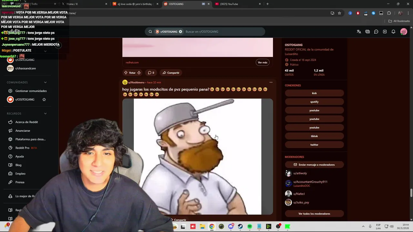The image size is (413, 232).
Task: Collapse the RECURSOS section
Action: pos(45,113)
